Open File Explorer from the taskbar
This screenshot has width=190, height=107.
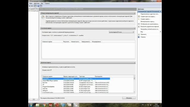click(37, 105)
